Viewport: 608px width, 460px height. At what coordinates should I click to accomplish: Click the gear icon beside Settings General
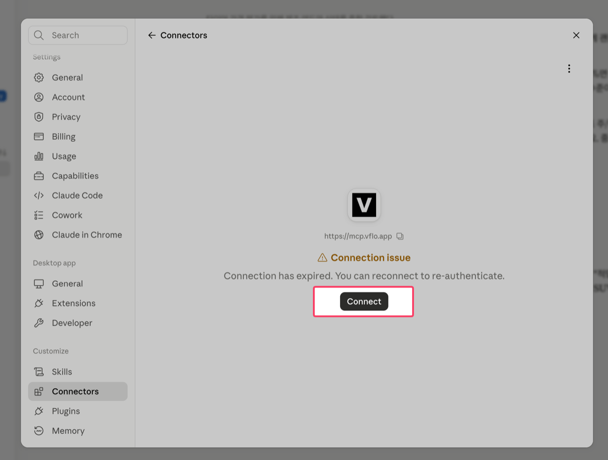pos(39,77)
